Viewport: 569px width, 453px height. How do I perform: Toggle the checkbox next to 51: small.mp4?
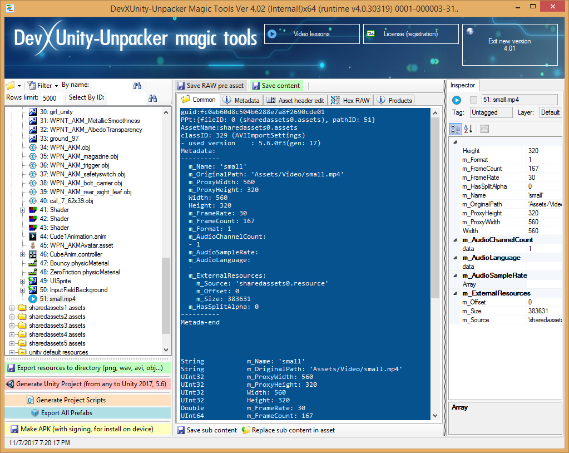click(473, 100)
